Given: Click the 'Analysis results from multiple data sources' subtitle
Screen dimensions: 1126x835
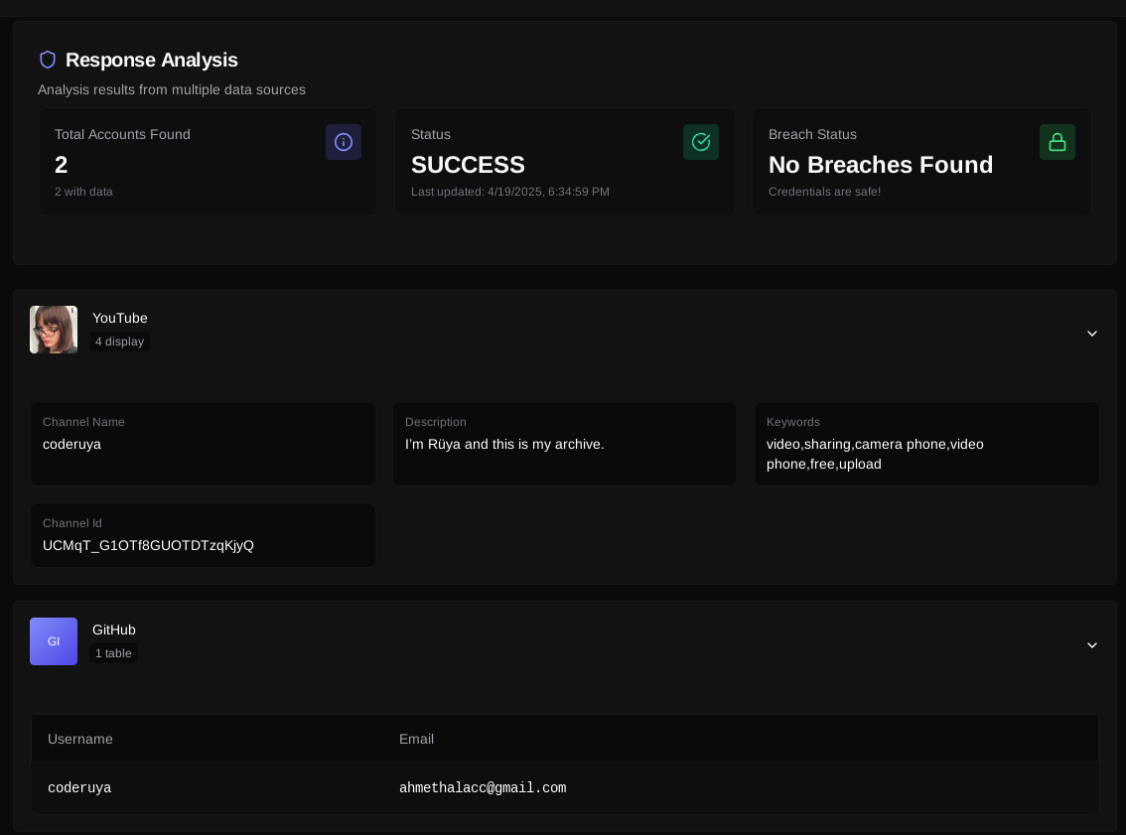Looking at the screenshot, I should tap(172, 89).
